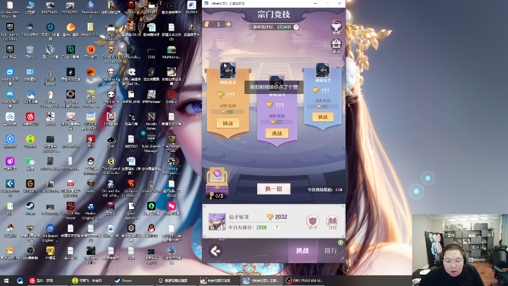Open the Wo Long Fallen Dynasty icon
This screenshot has width=508, height=286.
pos(70,99)
